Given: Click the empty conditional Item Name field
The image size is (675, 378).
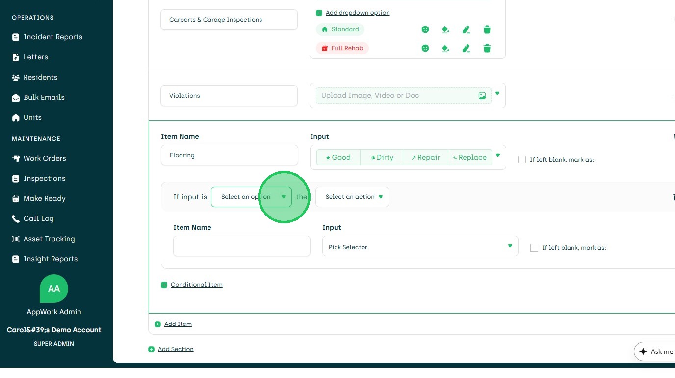Looking at the screenshot, I should pos(242,246).
